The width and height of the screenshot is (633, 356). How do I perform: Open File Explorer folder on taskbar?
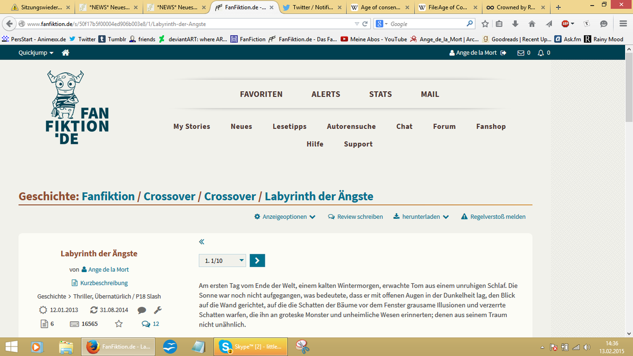[66, 347]
